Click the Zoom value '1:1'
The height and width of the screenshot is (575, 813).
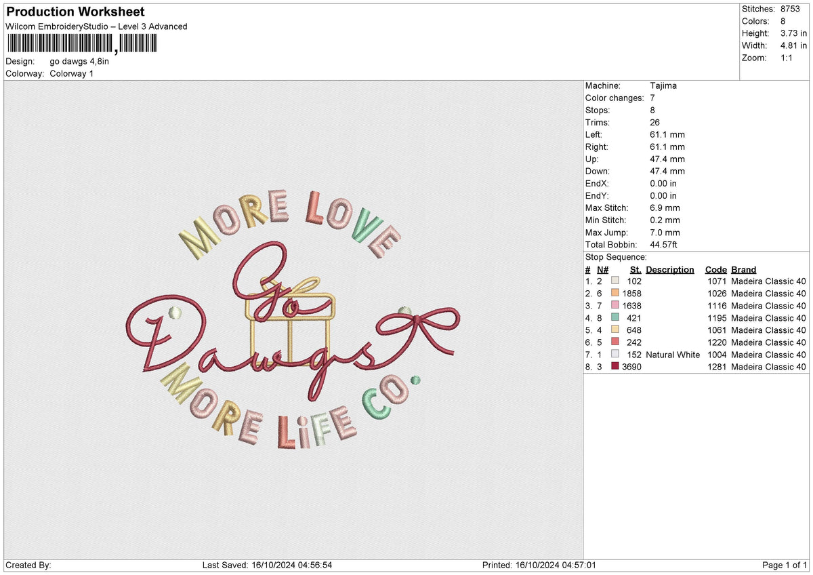click(x=787, y=58)
